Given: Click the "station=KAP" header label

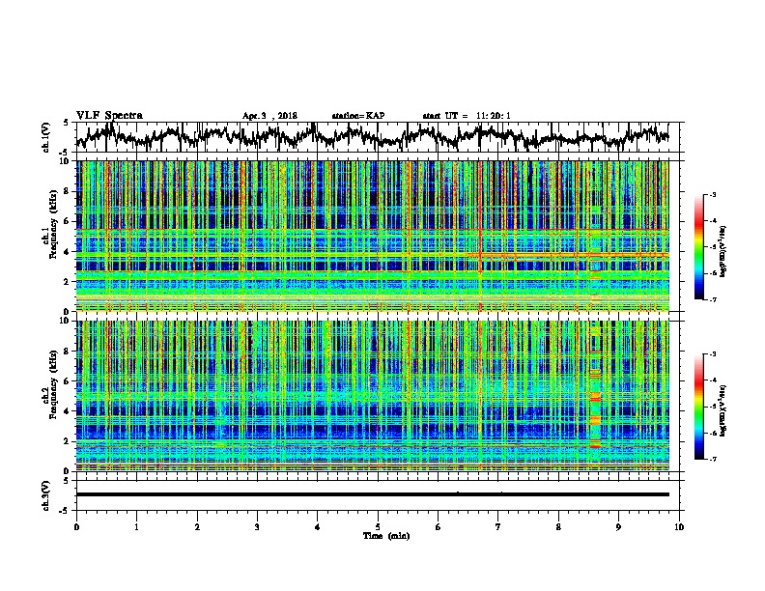Looking at the screenshot, I should [x=358, y=116].
